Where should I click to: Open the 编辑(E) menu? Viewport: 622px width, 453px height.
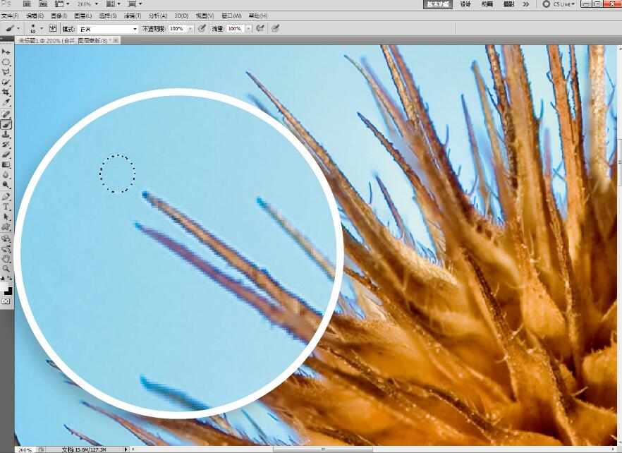[x=35, y=16]
